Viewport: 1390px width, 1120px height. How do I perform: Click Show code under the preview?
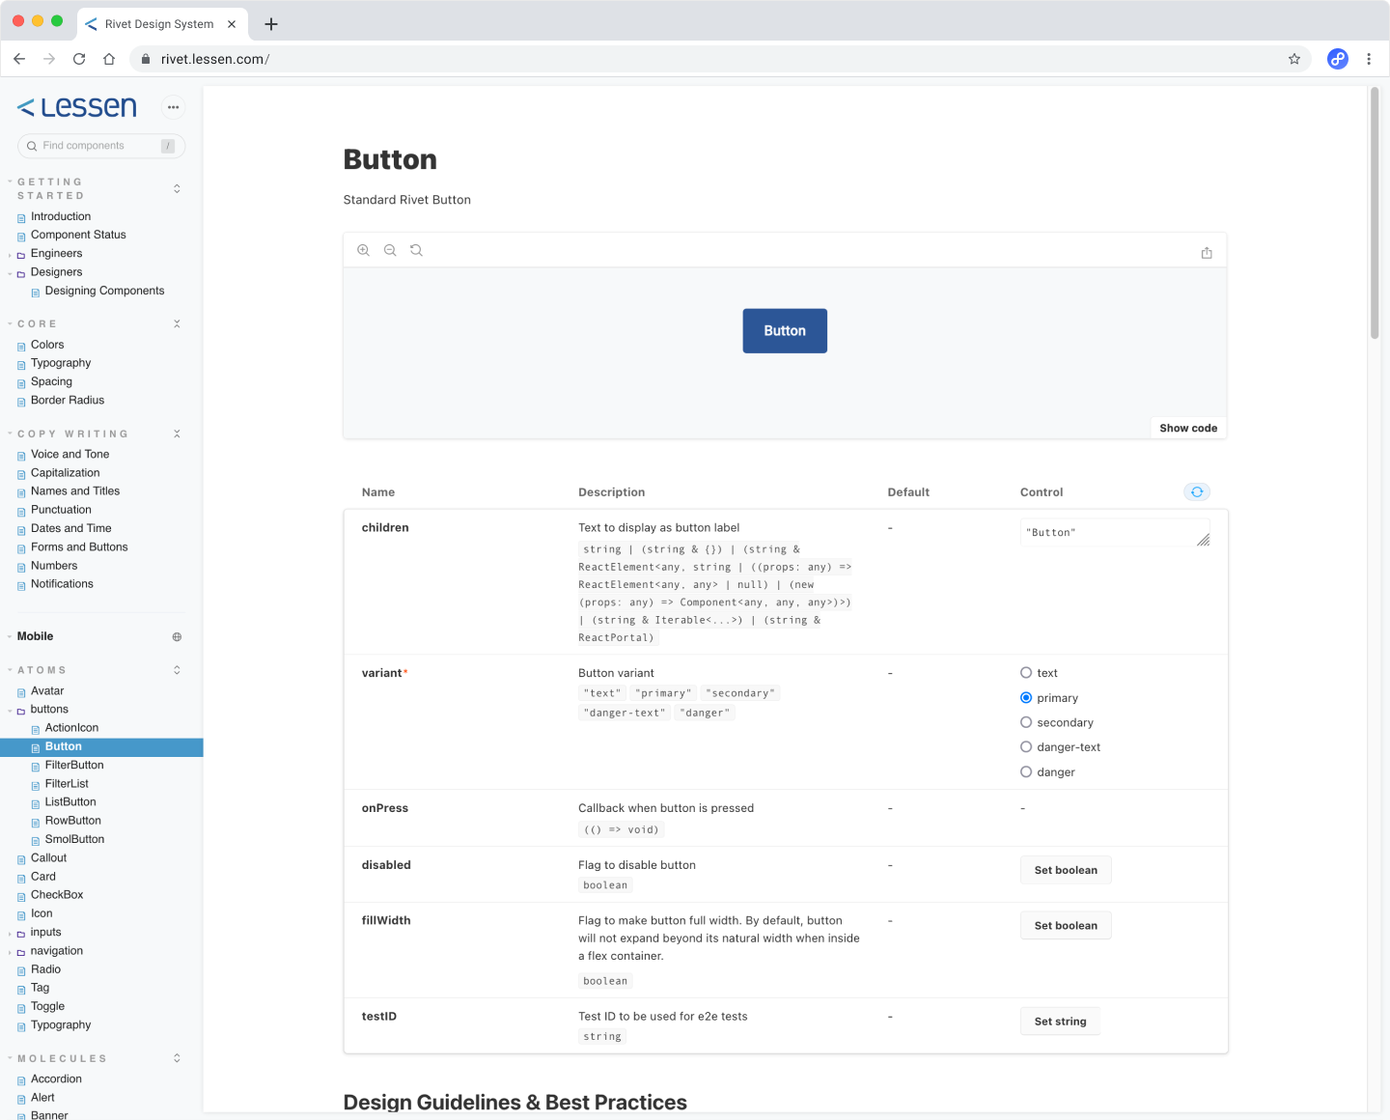point(1188,428)
